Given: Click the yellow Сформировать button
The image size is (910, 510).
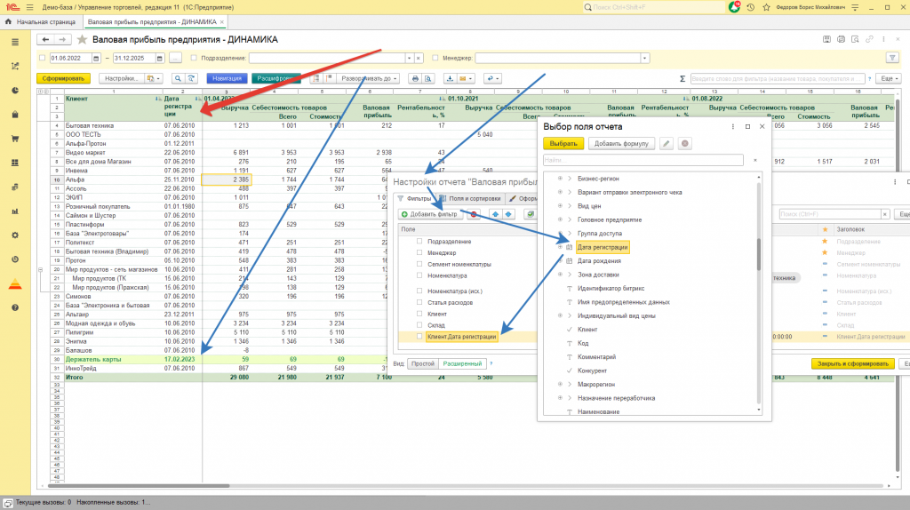Looking at the screenshot, I should coord(63,78).
